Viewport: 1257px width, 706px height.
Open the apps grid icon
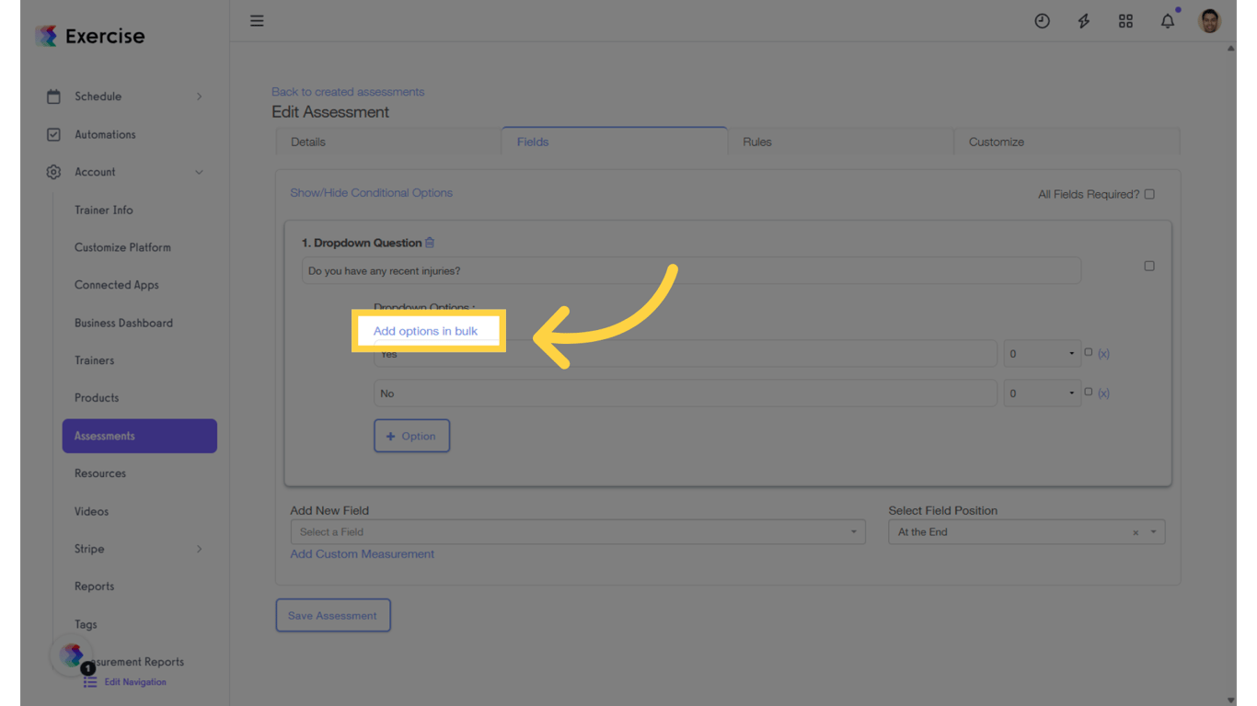coord(1125,20)
